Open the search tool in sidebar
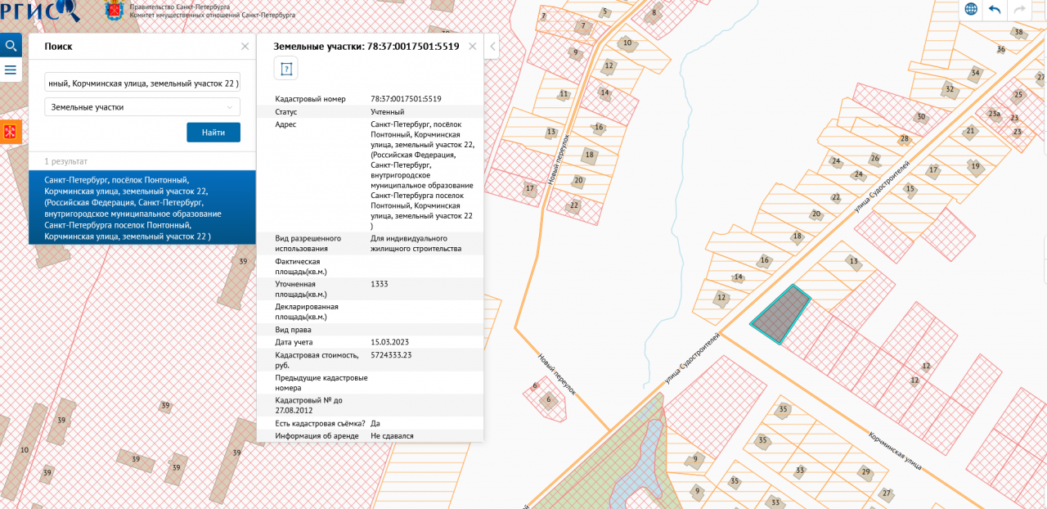 point(11,46)
